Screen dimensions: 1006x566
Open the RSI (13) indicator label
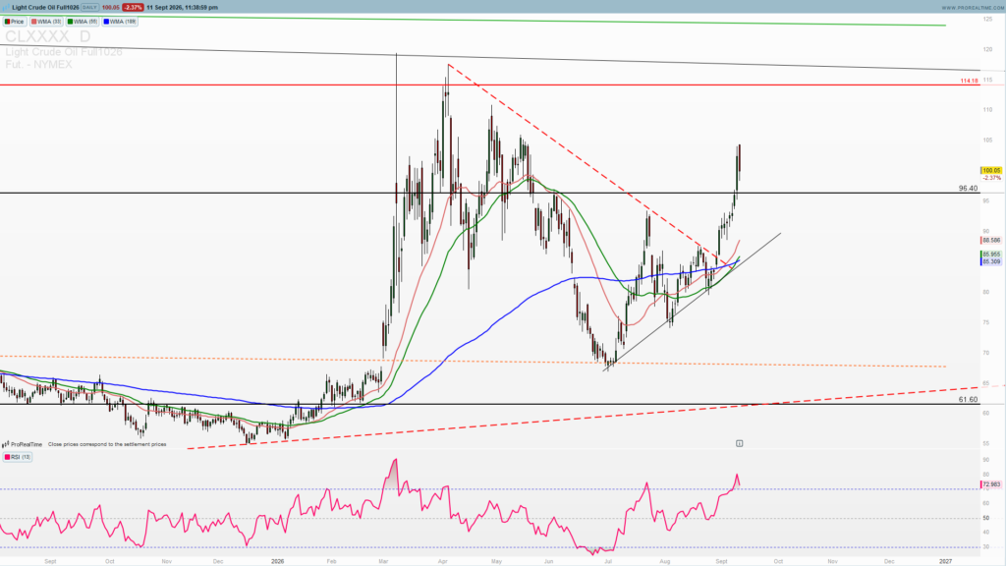click(x=18, y=457)
